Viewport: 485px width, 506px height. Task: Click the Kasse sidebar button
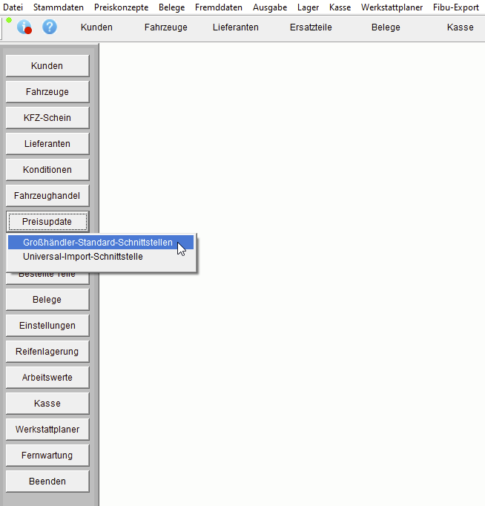coord(47,404)
